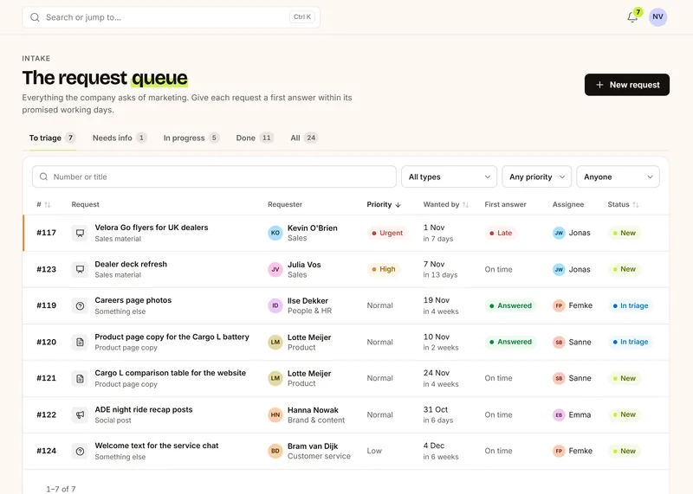Click the document icon for Cargo L comparison table
The image size is (693, 494).
tap(80, 378)
